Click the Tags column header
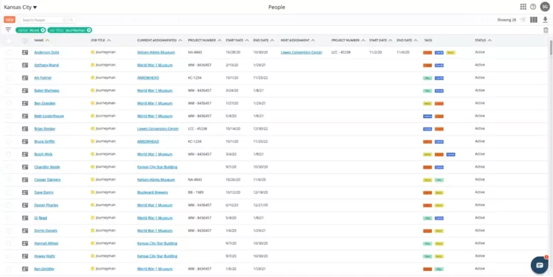The width and height of the screenshot is (553, 277). 428,41
